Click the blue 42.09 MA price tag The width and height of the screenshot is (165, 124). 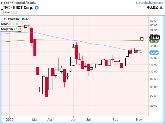click(154, 53)
